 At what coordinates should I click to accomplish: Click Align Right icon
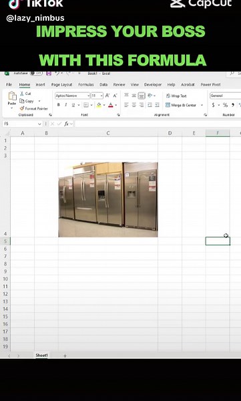pos(142,105)
